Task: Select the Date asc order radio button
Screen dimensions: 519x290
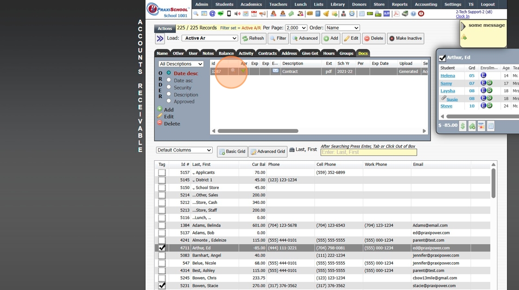Action: [x=169, y=80]
